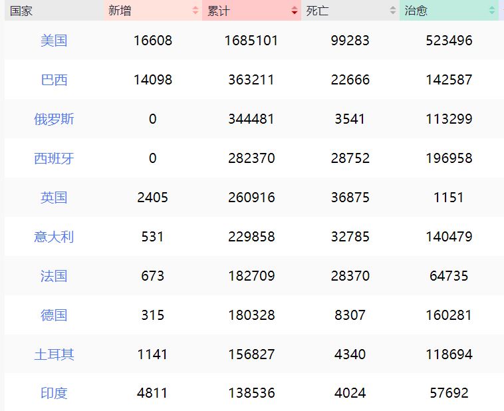Screen dimensions: 504x411
Task: Select the 西班牙 link
Action: [x=54, y=158]
